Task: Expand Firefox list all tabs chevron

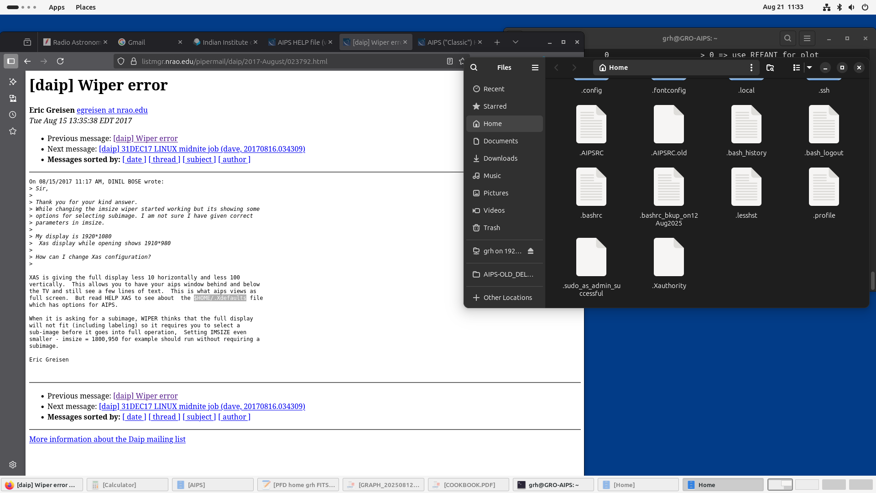Action: click(x=515, y=42)
